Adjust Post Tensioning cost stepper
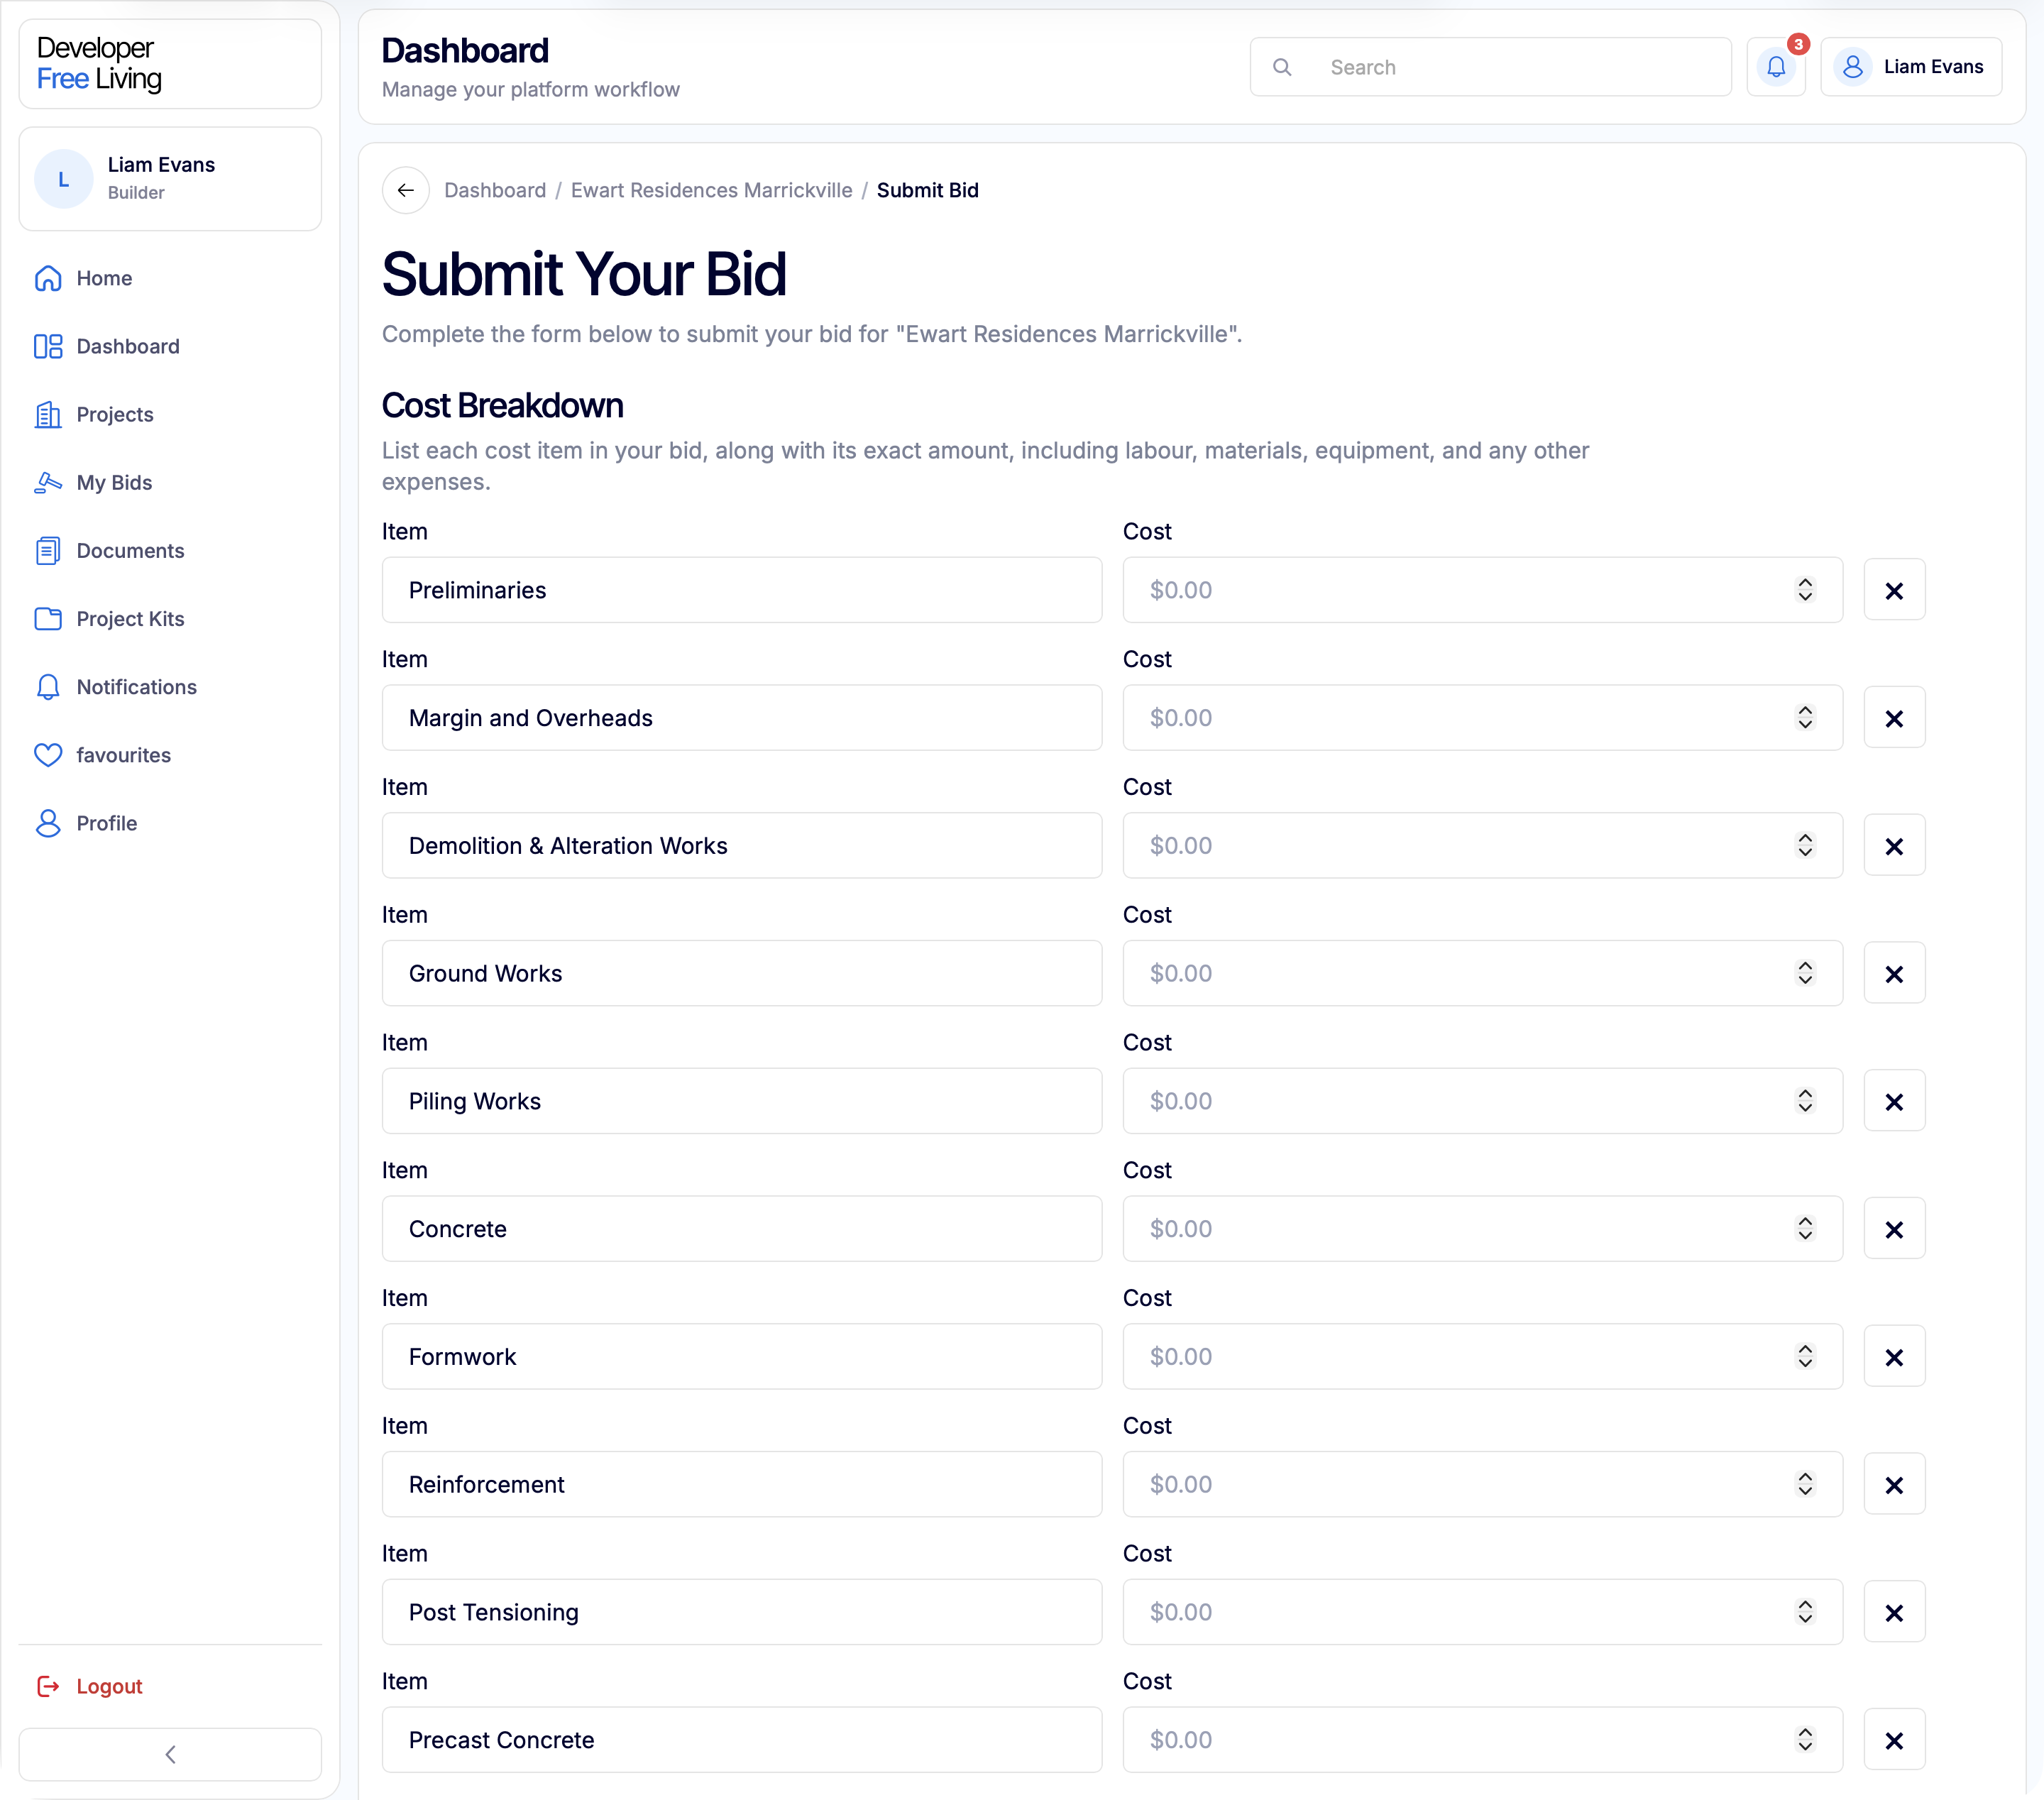Screen dimensions: 2044x1800 tap(1805, 1612)
